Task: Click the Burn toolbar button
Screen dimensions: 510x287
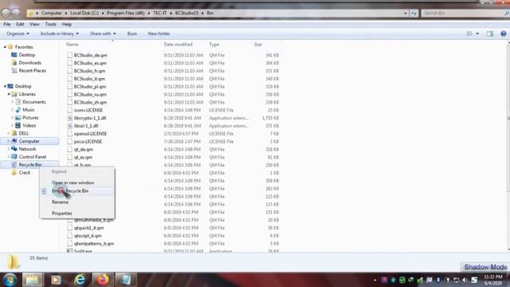Action: coord(132,33)
